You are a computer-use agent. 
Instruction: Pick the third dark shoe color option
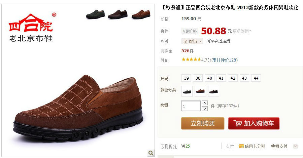coord(213,91)
